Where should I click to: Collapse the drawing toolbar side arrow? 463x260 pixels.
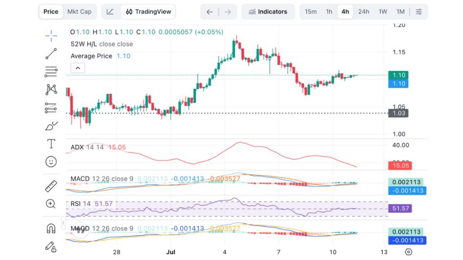click(63, 223)
